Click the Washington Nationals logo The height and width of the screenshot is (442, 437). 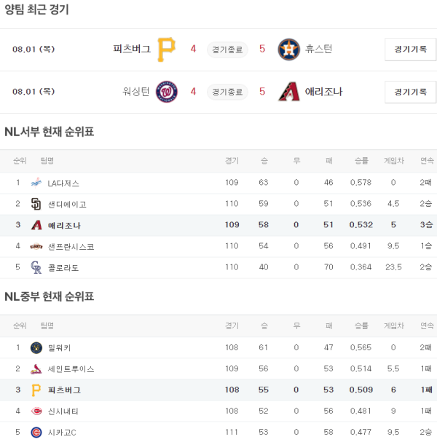(x=167, y=92)
